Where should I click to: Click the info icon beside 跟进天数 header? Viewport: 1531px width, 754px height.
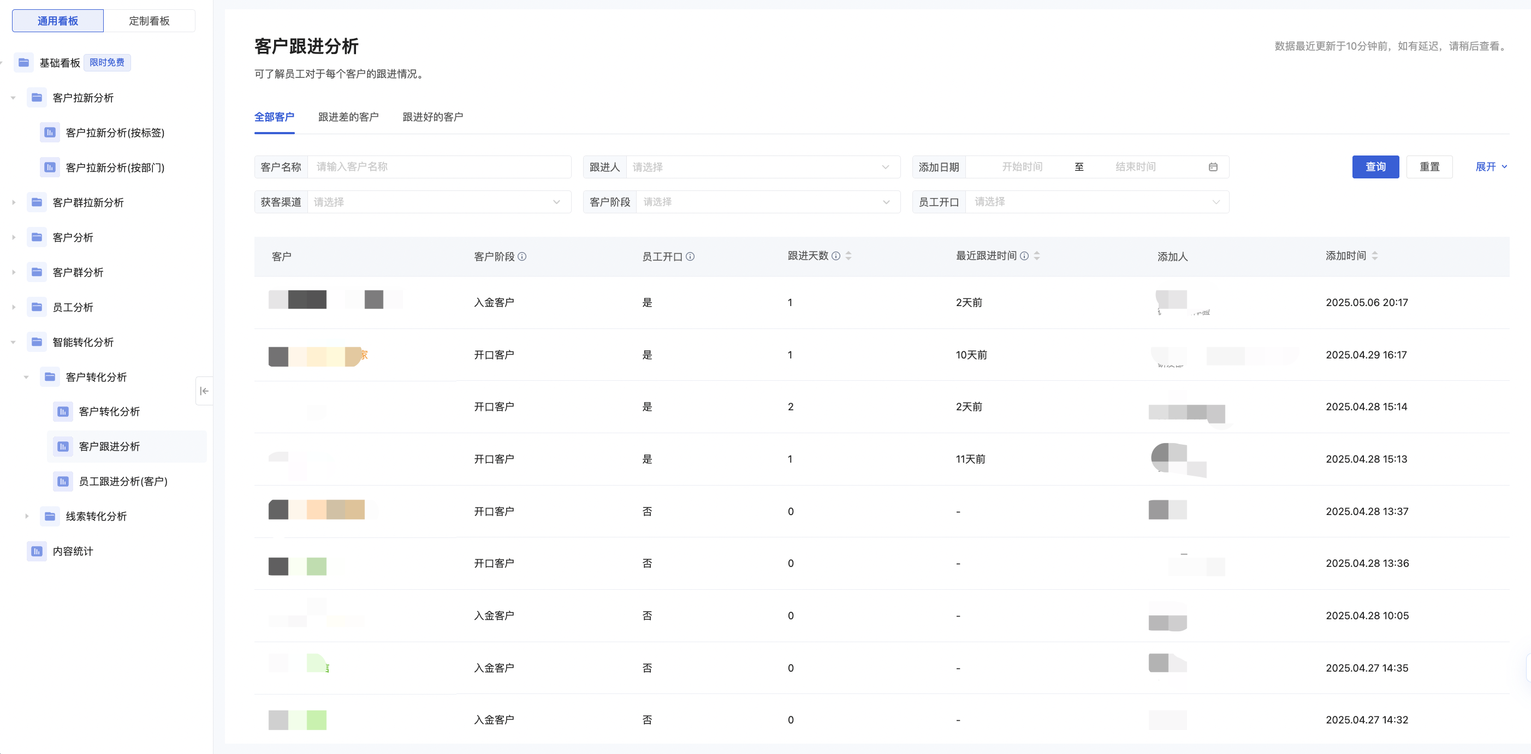tap(835, 256)
